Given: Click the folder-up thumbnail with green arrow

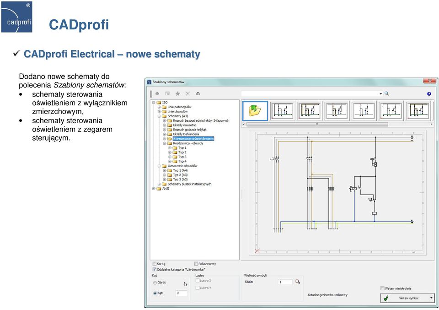Looking at the screenshot, I should tap(255, 111).
